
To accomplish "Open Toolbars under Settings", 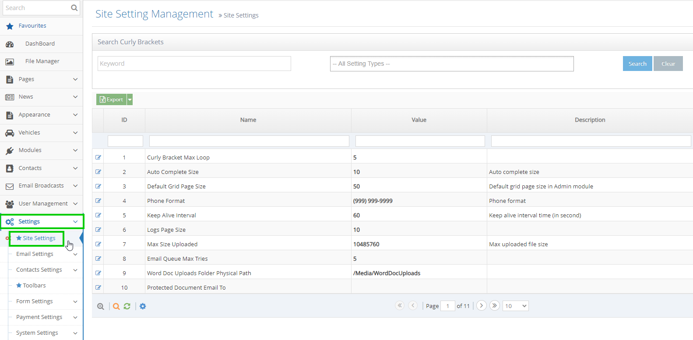I will pyautogui.click(x=34, y=286).
